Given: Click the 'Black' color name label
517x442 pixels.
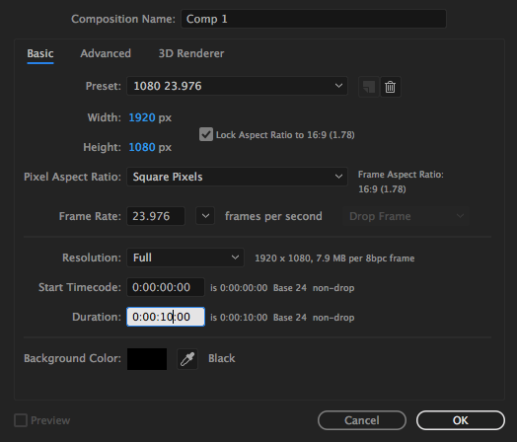Looking at the screenshot, I should tap(222, 358).
